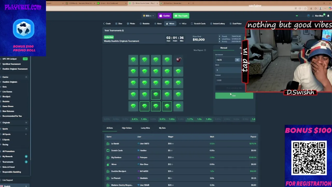This screenshot has height=187, width=332.
Task: Click the Bet Amount input field
Action: pos(225,60)
